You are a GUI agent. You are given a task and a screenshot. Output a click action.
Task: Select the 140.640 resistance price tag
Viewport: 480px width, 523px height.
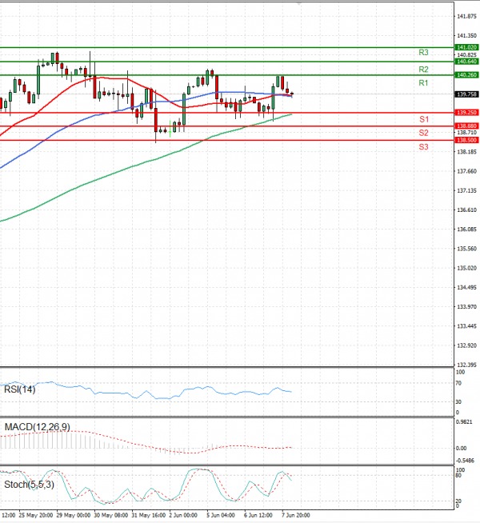[466, 62]
